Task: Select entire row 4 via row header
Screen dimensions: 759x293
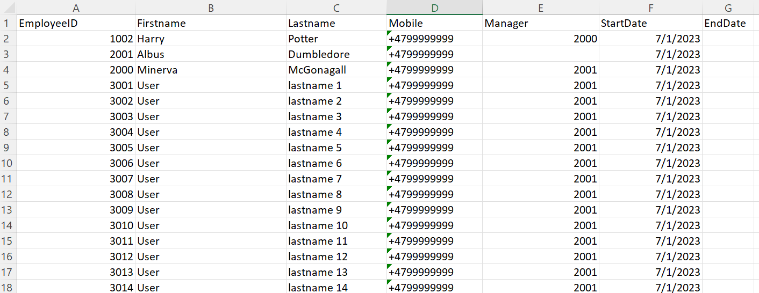Action: 8,70
